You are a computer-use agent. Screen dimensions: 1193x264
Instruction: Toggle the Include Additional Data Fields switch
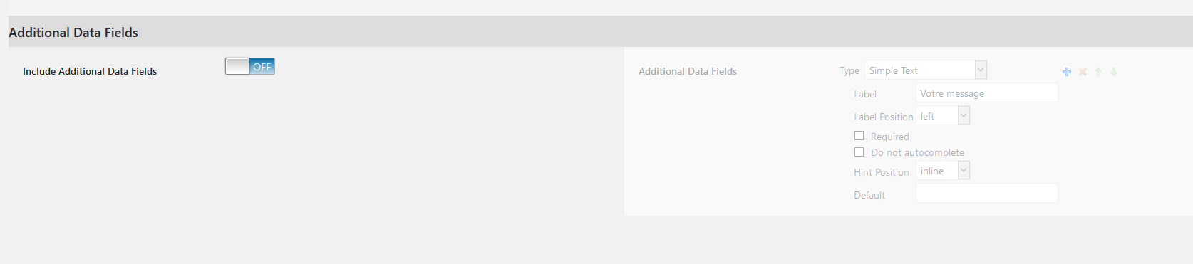250,66
